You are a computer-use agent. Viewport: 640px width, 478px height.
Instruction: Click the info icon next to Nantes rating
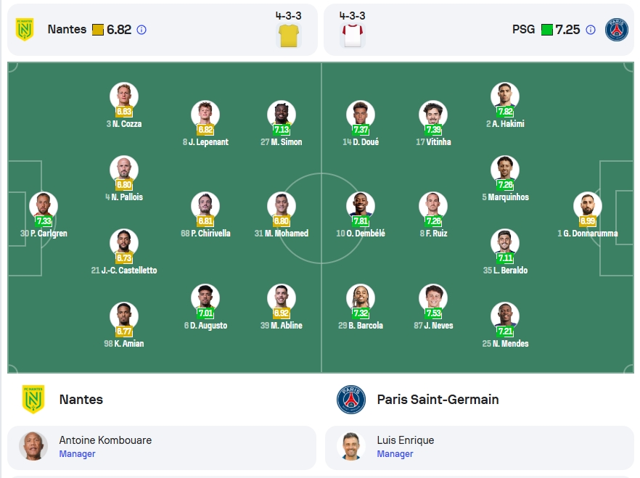click(141, 30)
